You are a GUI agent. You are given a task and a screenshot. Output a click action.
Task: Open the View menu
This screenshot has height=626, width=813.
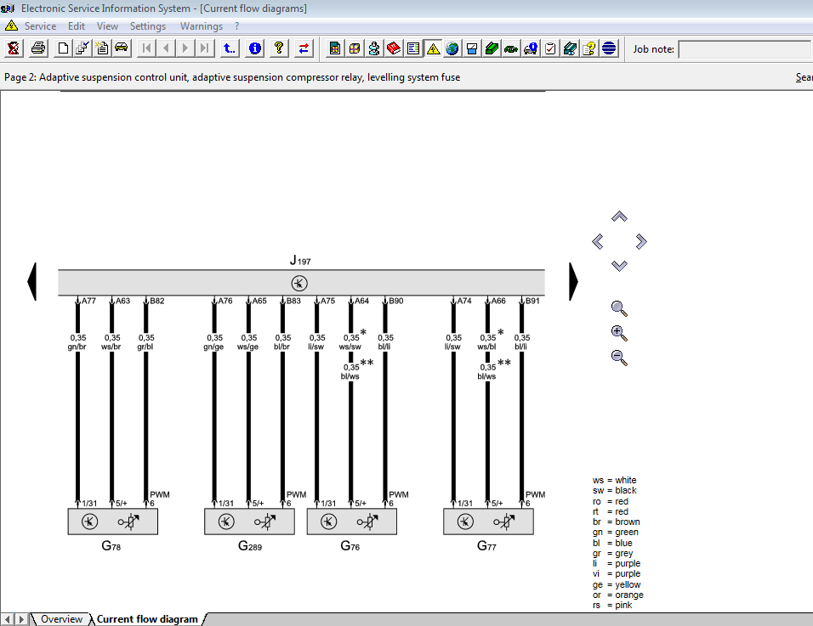coord(107,25)
